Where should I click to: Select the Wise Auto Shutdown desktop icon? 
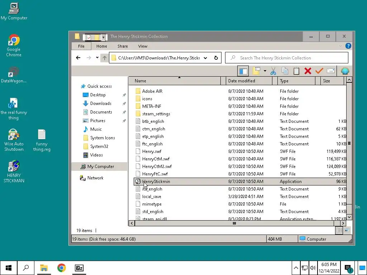[x=14, y=140]
